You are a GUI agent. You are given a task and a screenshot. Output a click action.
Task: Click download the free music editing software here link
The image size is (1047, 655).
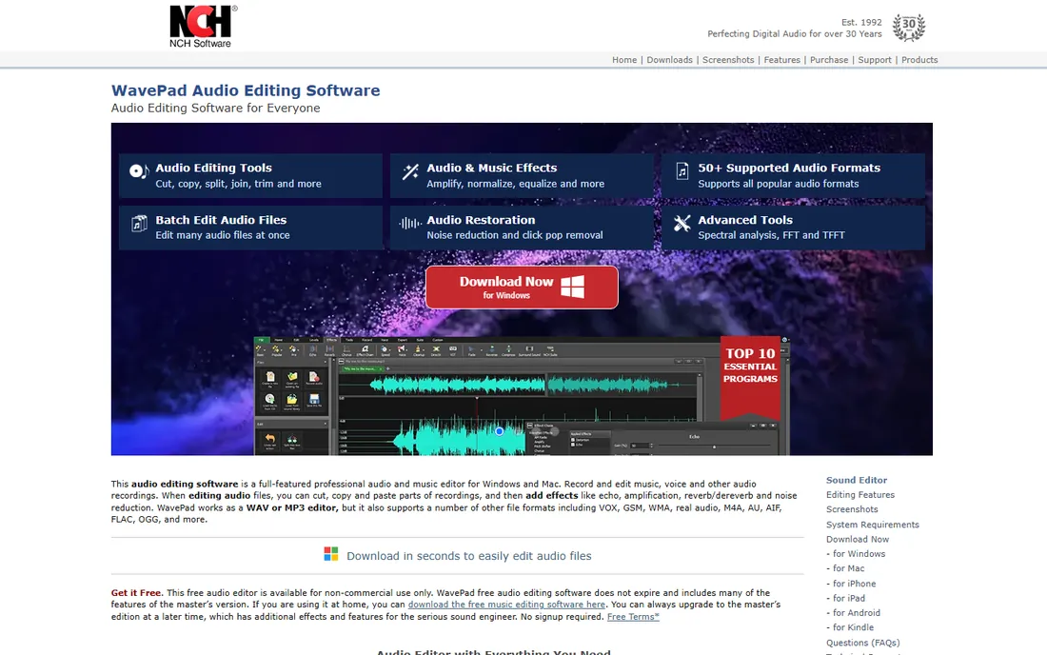506,605
